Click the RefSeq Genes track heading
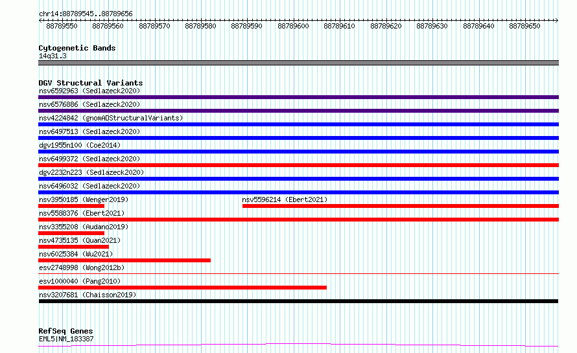Screen dimensions: 577x353 (x=65, y=331)
